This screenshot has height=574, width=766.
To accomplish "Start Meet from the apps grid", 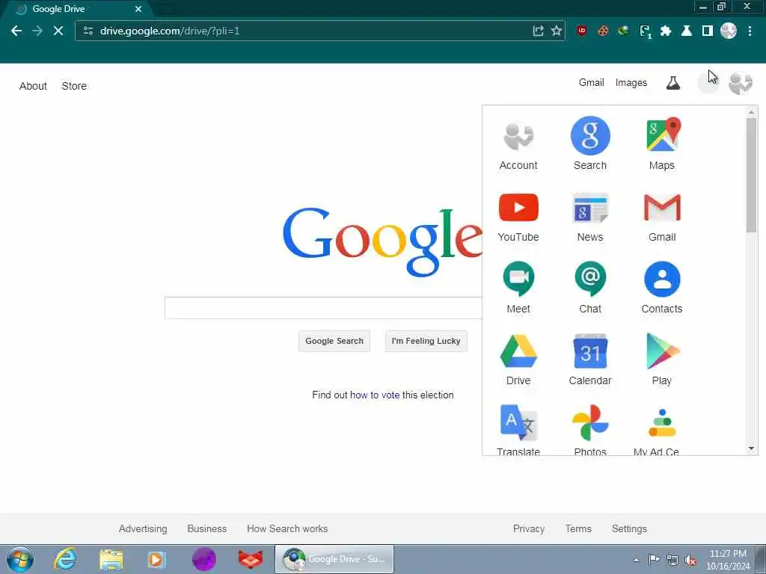I will pos(518,288).
